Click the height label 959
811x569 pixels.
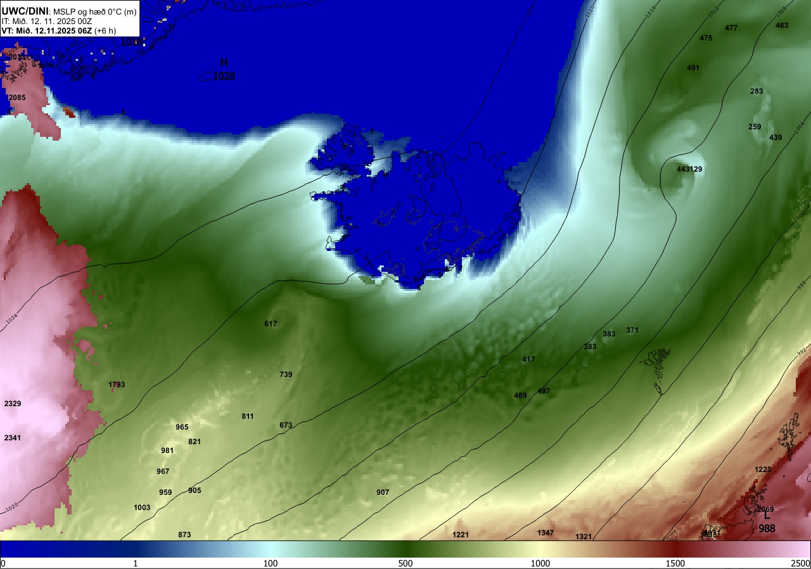click(x=165, y=492)
